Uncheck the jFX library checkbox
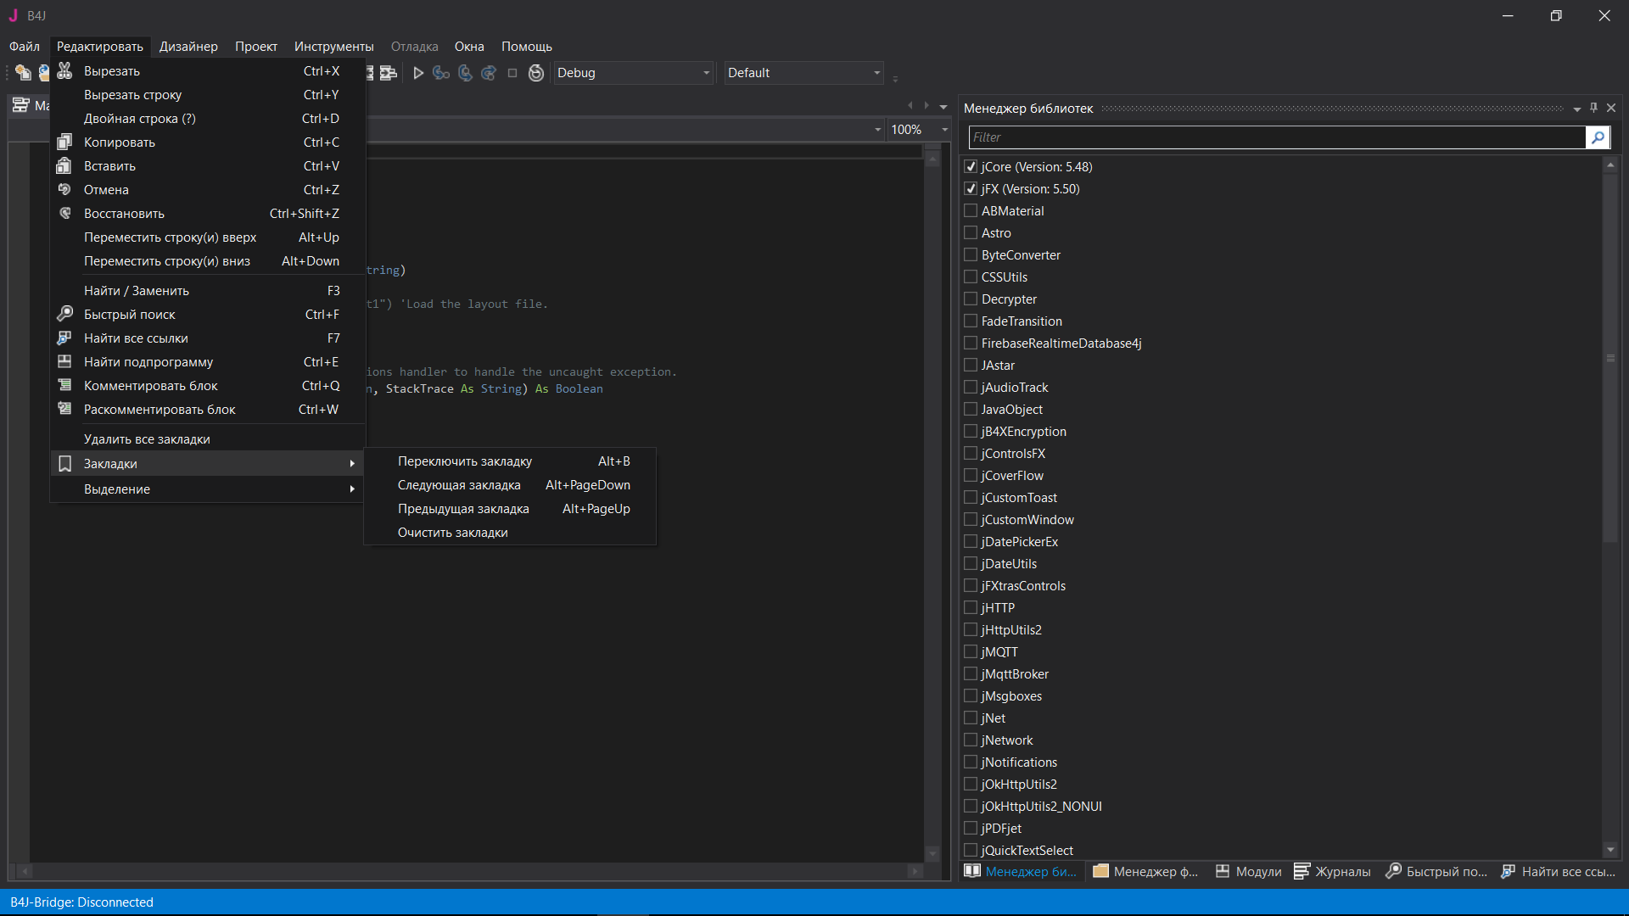1629x916 pixels. 971,189
